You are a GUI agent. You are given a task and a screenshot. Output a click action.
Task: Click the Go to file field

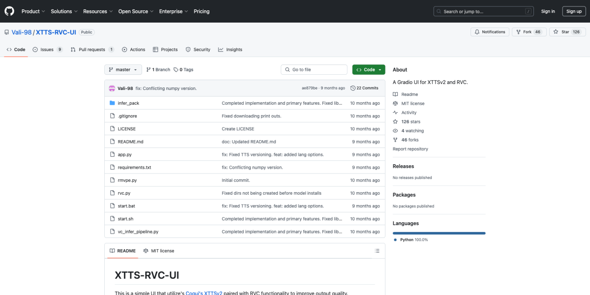pos(314,69)
